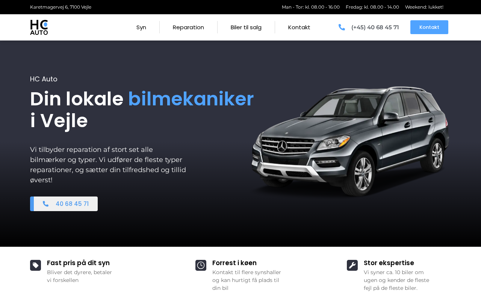This screenshot has height=300, width=481.
Task: Click the phone icon in the hero call button
Action: 45,204
